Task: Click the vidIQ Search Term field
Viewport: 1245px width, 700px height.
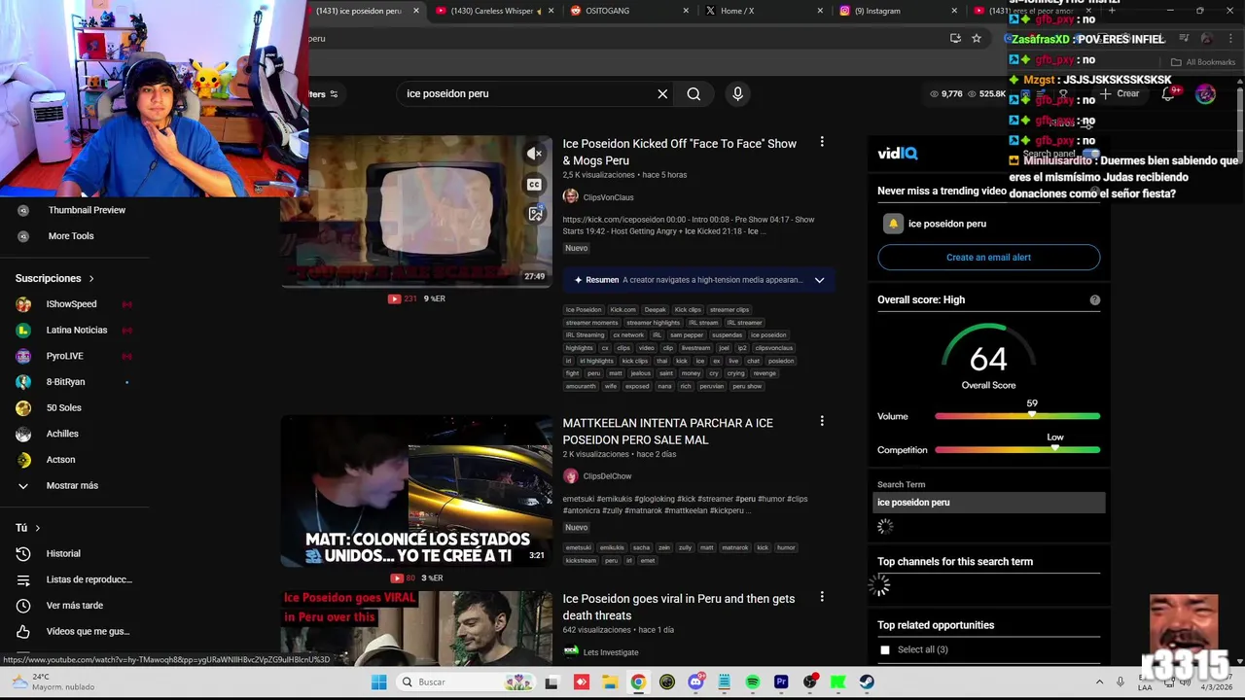Action: point(988,503)
